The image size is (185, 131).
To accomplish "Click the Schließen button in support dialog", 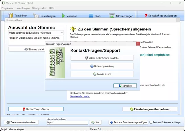I will tap(125, 86).
